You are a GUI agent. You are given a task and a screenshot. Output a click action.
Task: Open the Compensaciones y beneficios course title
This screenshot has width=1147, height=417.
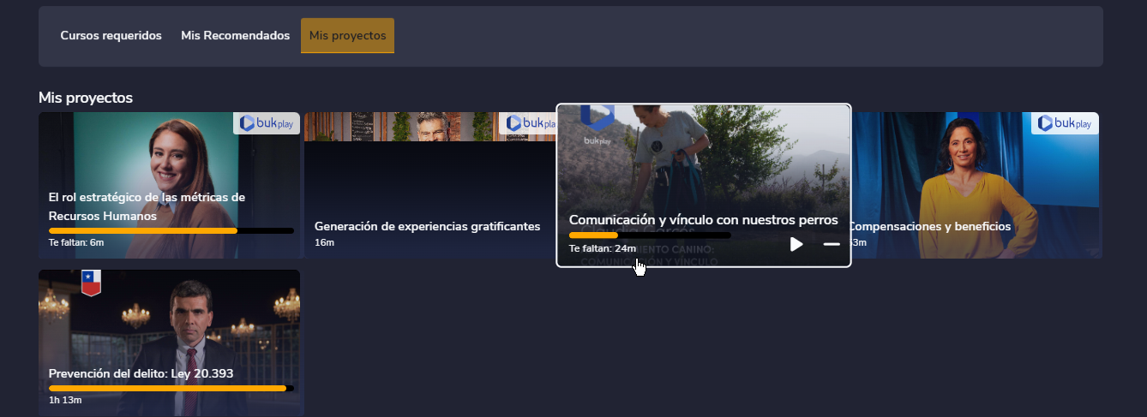[929, 227]
